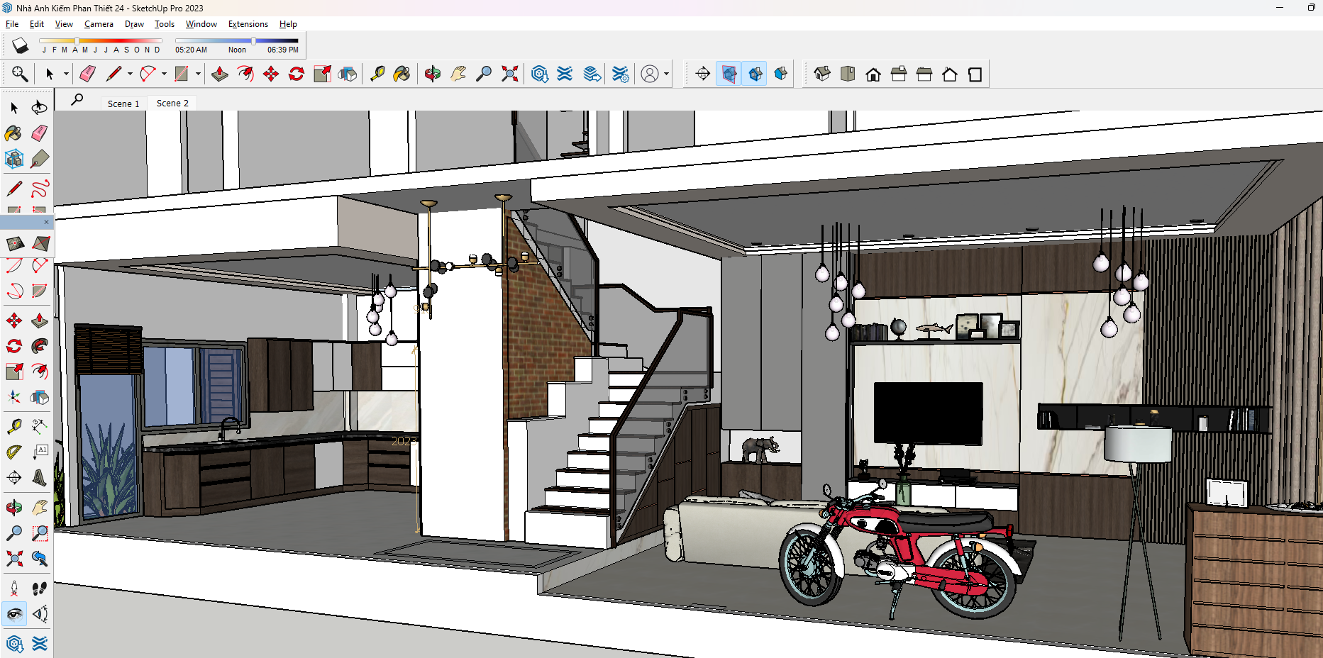Open the Extensions menu
This screenshot has height=658, width=1323.
[x=248, y=24]
